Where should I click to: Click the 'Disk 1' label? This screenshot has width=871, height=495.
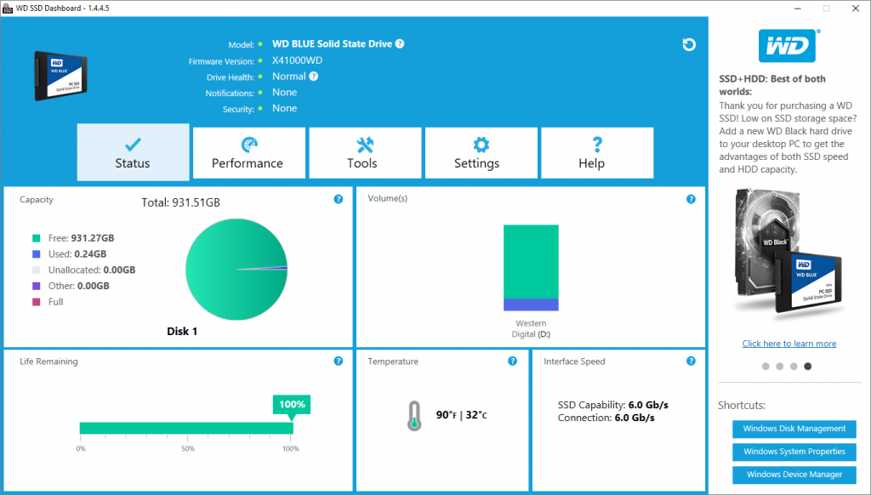[x=182, y=332]
